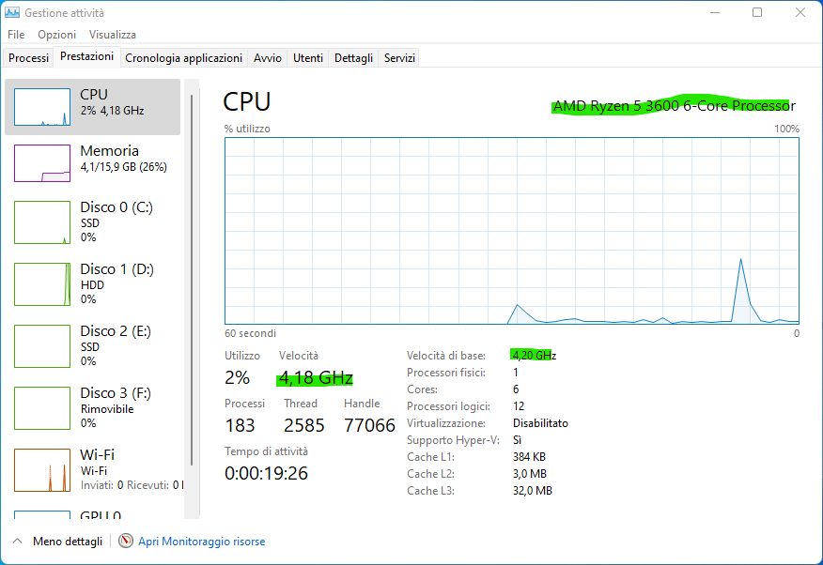Expand the Visualizza menu
The height and width of the screenshot is (565, 823).
(x=113, y=35)
